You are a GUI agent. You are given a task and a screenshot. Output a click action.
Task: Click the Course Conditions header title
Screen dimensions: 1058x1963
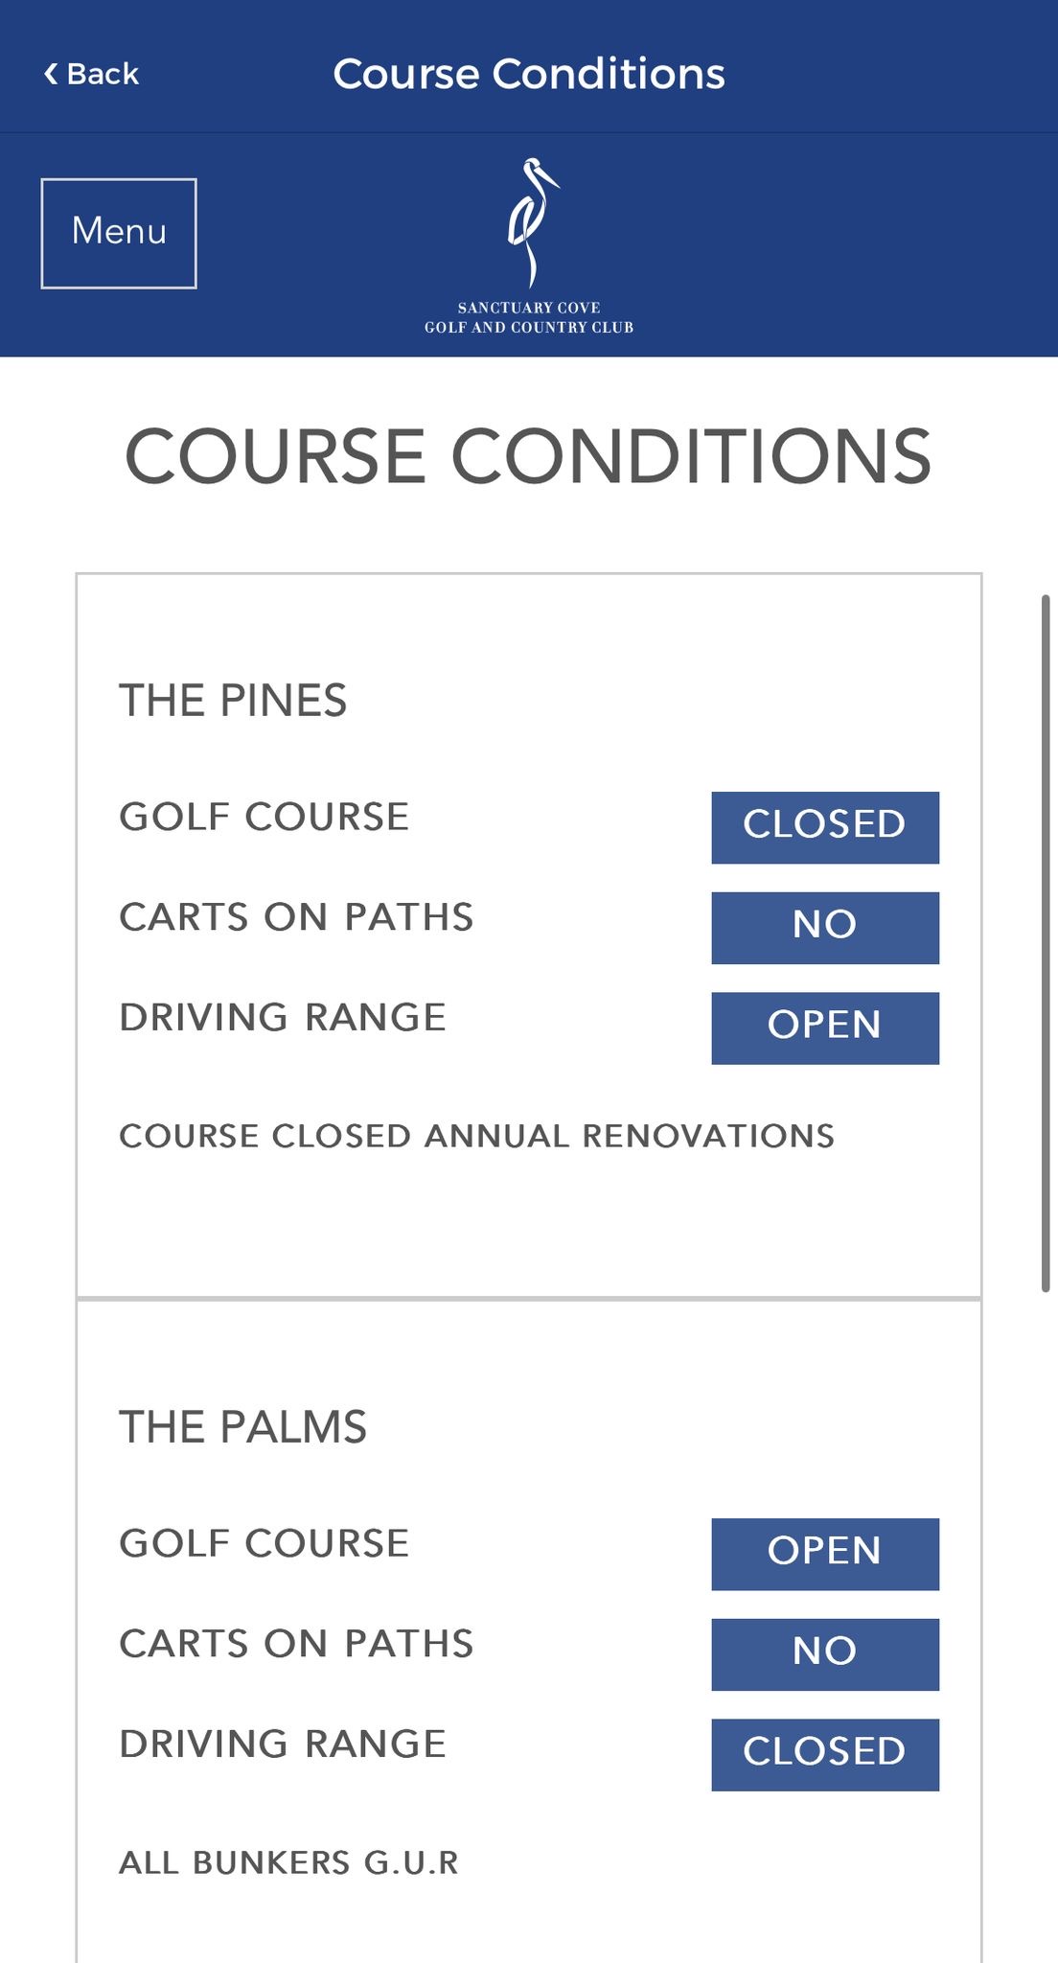click(529, 74)
